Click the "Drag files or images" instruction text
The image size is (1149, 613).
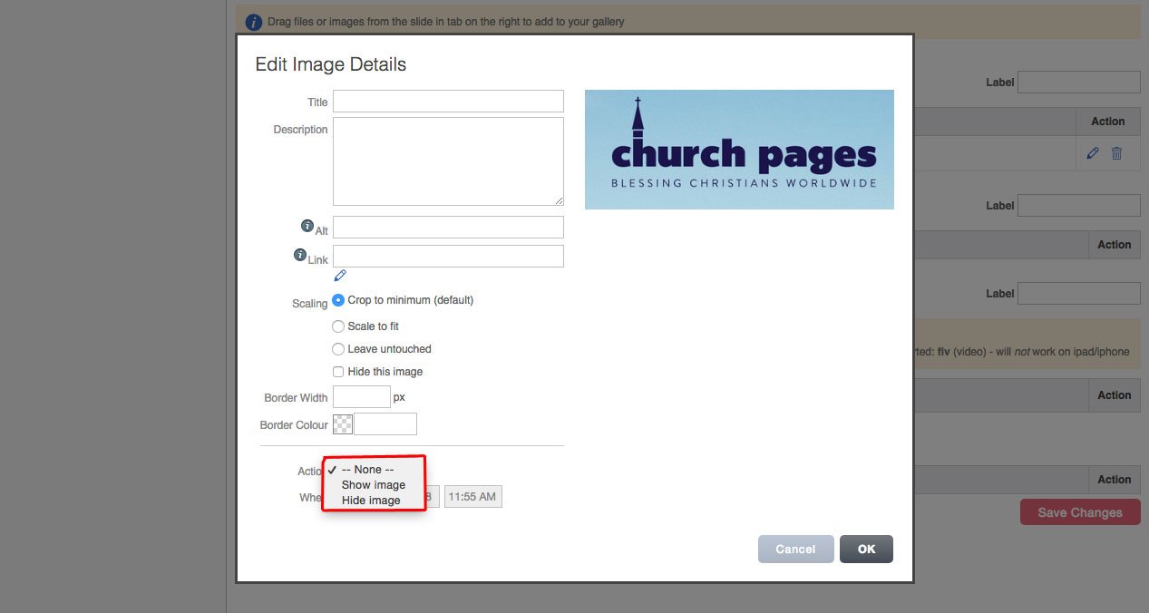click(446, 22)
